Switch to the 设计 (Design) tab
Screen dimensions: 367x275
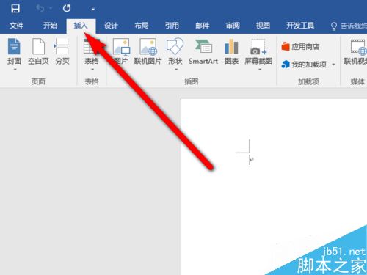point(111,26)
